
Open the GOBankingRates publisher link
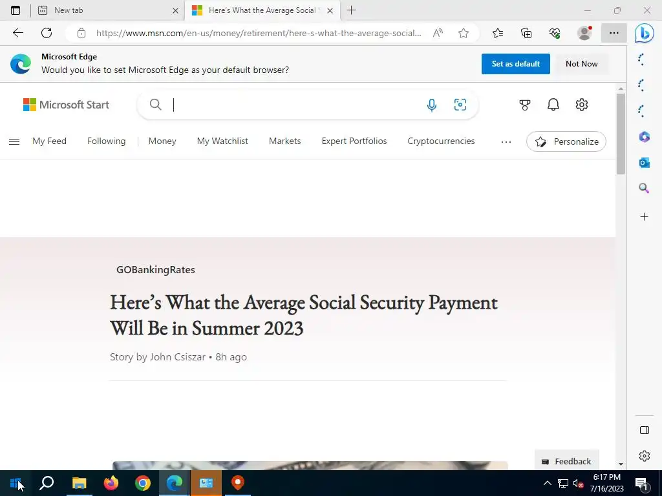[x=155, y=269]
